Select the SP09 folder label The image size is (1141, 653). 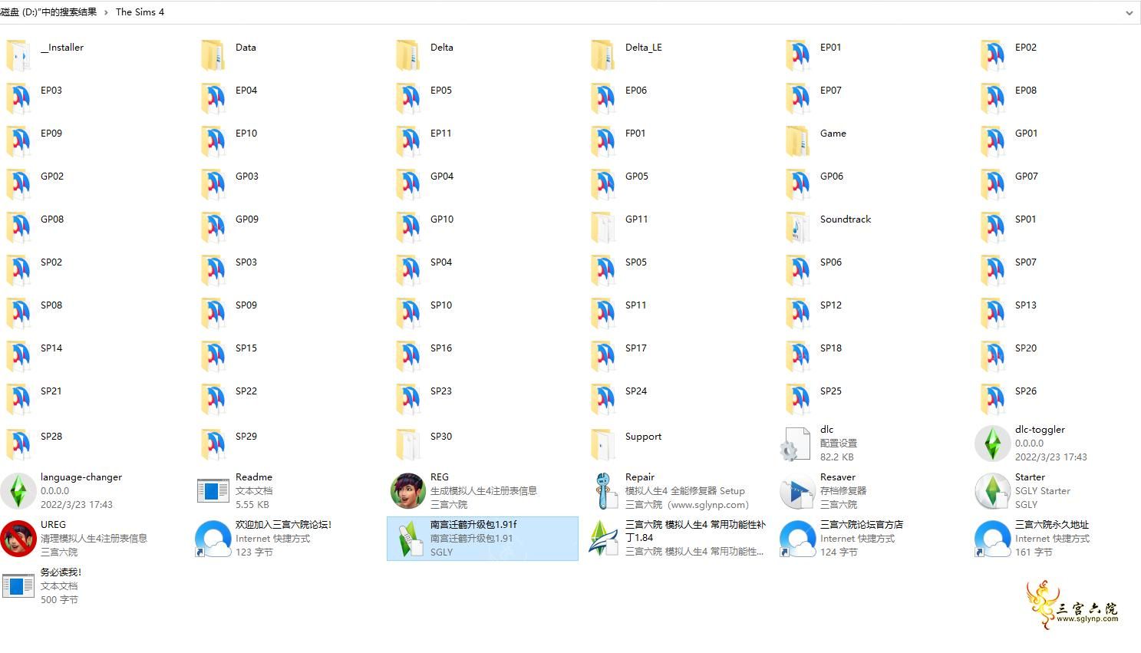tap(246, 305)
